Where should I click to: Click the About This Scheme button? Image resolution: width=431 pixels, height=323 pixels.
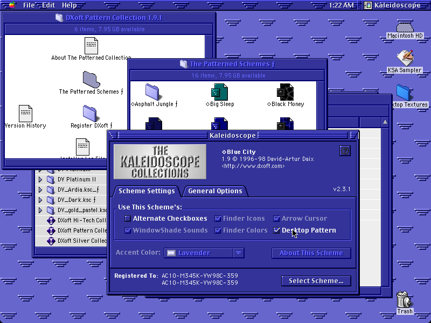pyautogui.click(x=311, y=253)
